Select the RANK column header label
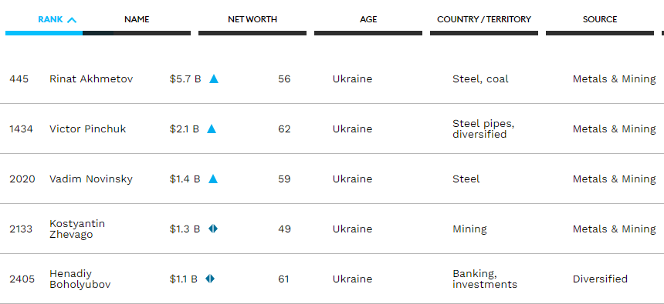This screenshot has height=304, width=664. (x=50, y=19)
